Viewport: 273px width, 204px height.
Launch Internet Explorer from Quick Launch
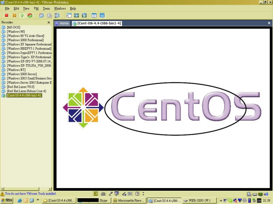click(20, 201)
